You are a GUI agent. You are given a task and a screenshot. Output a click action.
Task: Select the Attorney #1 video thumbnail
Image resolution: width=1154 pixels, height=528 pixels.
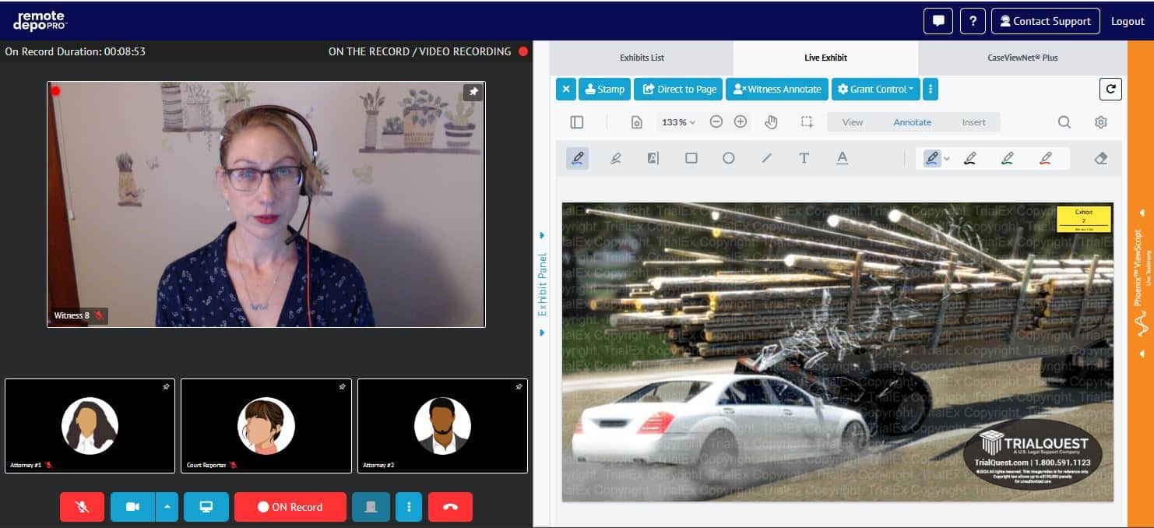click(x=90, y=426)
